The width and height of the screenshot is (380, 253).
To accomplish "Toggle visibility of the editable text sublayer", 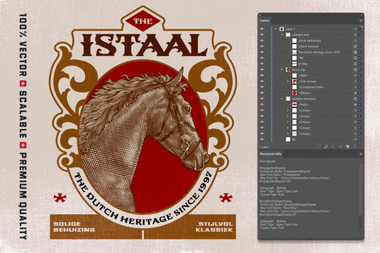I will (x=262, y=35).
